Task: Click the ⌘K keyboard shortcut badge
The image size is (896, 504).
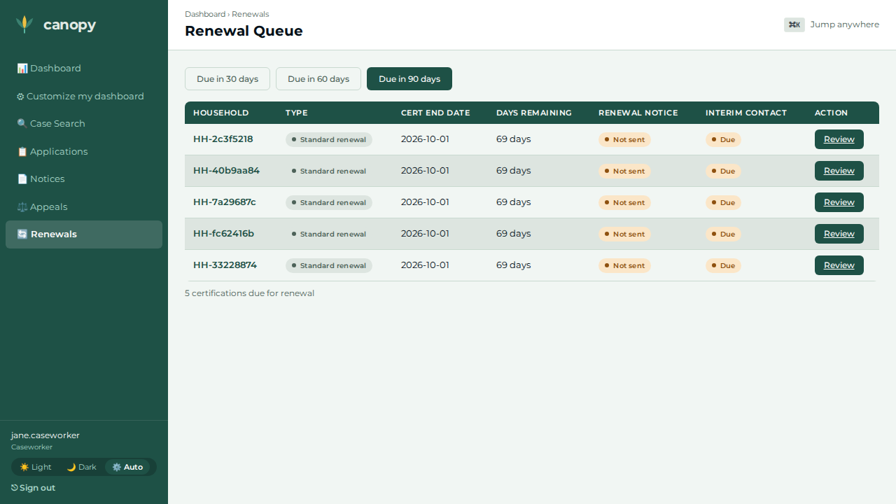Action: (x=794, y=24)
